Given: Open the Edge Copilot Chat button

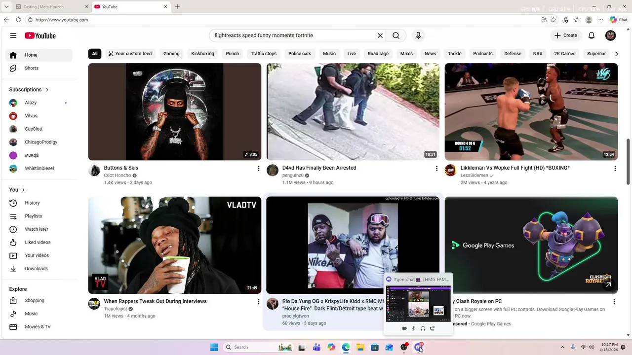Looking at the screenshot, I should tap(618, 20).
